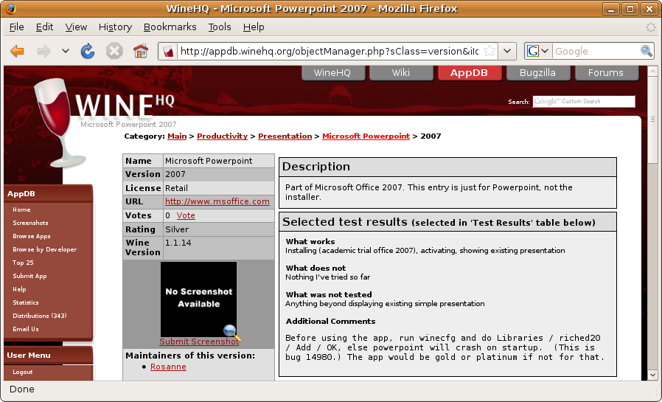Screen dimensions: 662x402
Task: Click the Description section heading
Action: point(316,167)
